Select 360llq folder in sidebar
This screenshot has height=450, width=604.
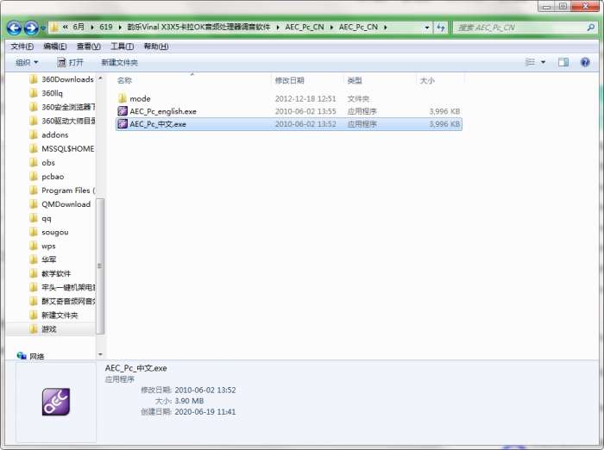47,93
